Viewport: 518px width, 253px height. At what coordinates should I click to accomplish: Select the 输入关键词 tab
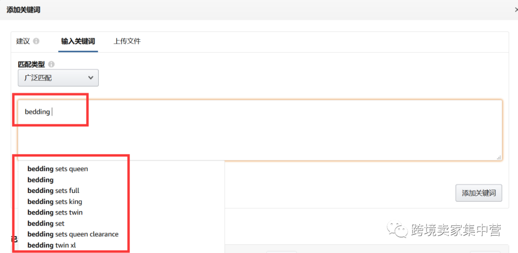[x=78, y=41]
